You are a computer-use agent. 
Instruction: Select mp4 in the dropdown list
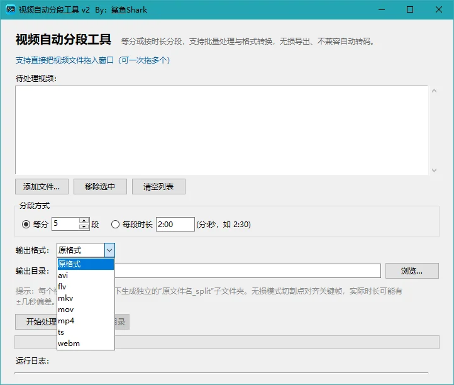tap(86, 321)
